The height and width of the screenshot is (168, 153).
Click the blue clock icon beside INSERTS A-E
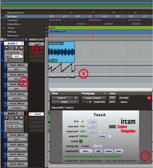pos(23,39)
